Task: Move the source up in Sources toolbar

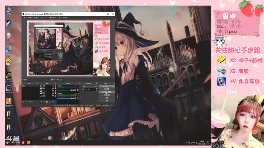Action: pyautogui.click(x=50, y=102)
